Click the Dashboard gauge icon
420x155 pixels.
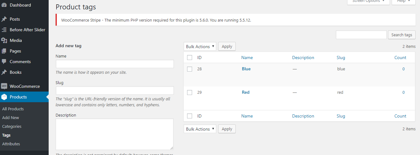[4, 5]
